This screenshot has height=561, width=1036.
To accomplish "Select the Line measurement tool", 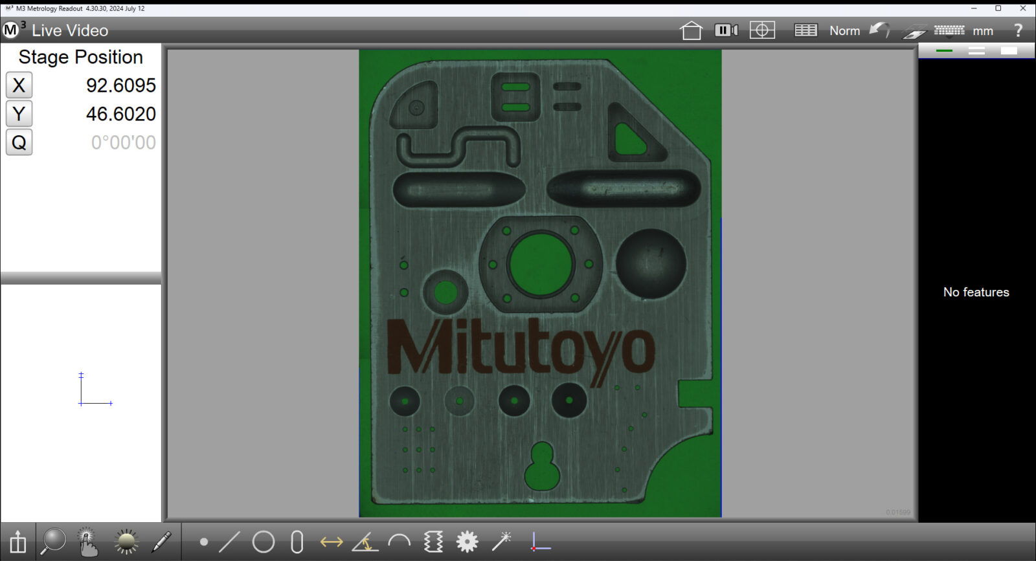I will (x=229, y=542).
